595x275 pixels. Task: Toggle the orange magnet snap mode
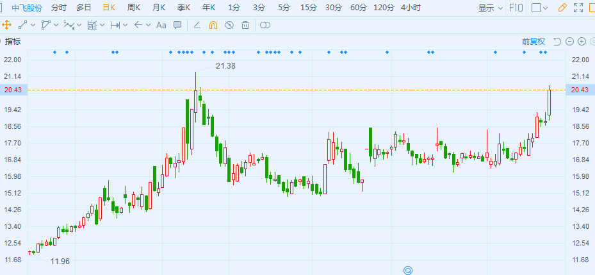(213, 26)
